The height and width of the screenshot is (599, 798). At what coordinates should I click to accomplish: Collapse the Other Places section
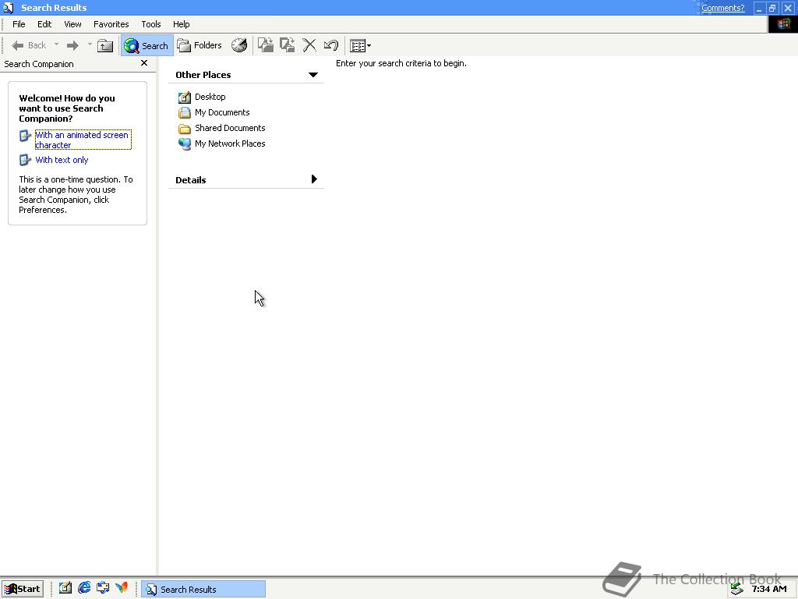[x=313, y=75]
